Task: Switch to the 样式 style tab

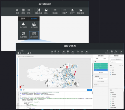Action: tap(104, 59)
